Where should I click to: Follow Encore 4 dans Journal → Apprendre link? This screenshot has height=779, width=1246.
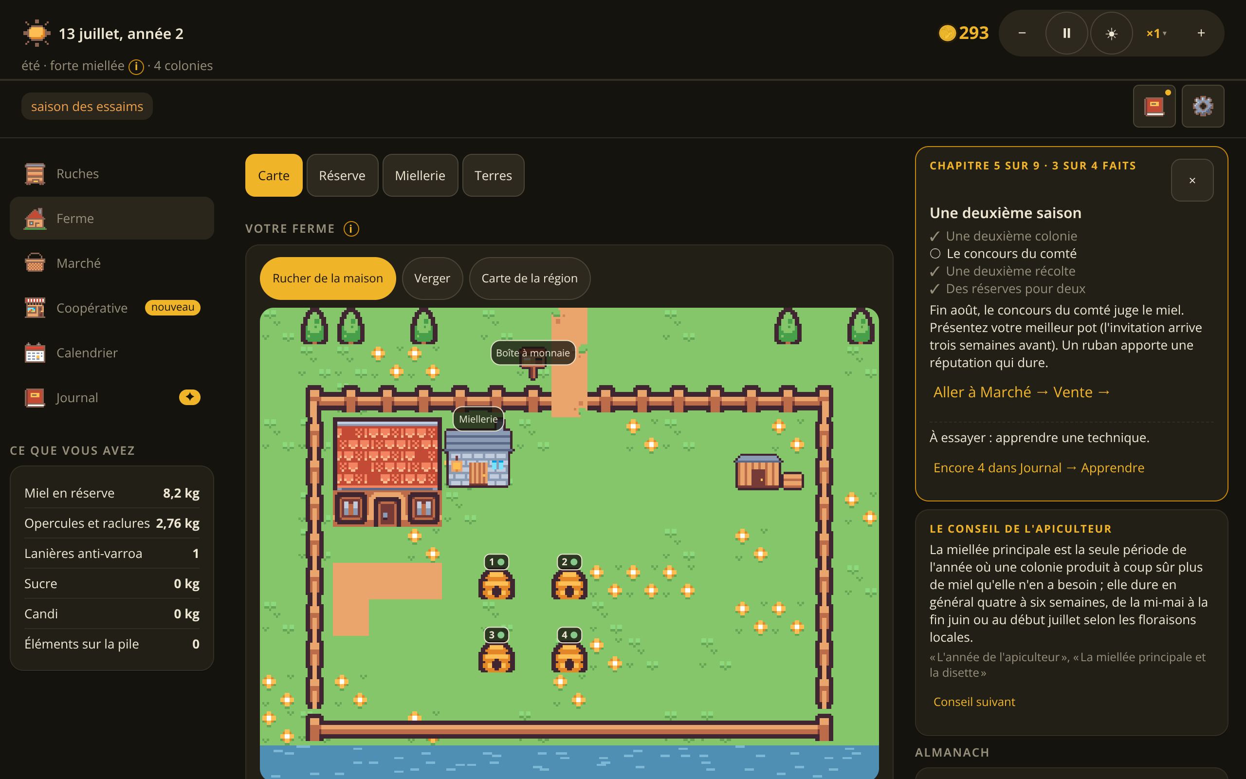1039,468
